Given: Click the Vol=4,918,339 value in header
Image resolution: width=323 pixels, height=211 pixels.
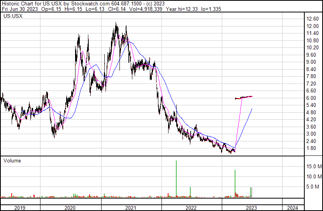Looking at the screenshot, I should (146, 9).
